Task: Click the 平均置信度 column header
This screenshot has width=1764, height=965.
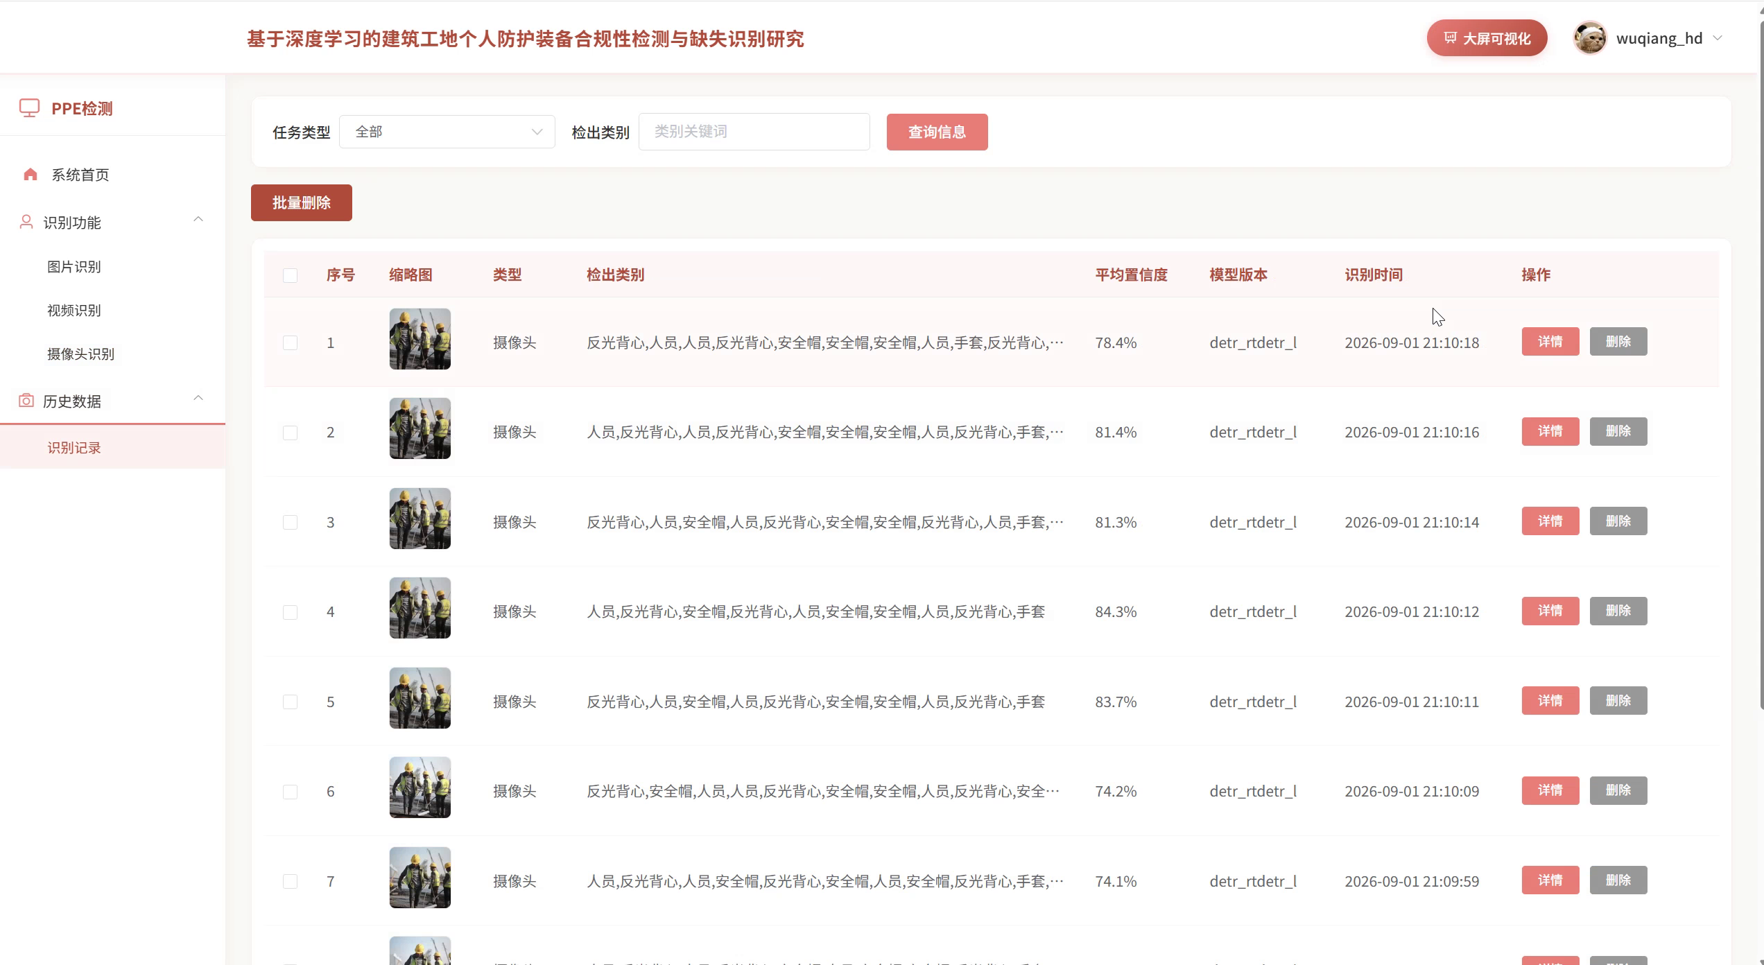Action: (x=1131, y=275)
